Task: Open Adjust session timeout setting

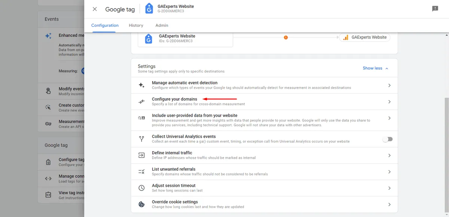Action: point(264,188)
